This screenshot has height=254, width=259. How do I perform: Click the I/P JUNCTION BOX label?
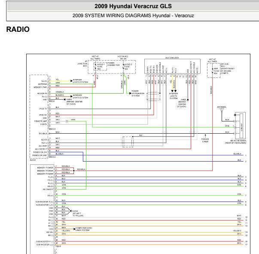point(82,64)
